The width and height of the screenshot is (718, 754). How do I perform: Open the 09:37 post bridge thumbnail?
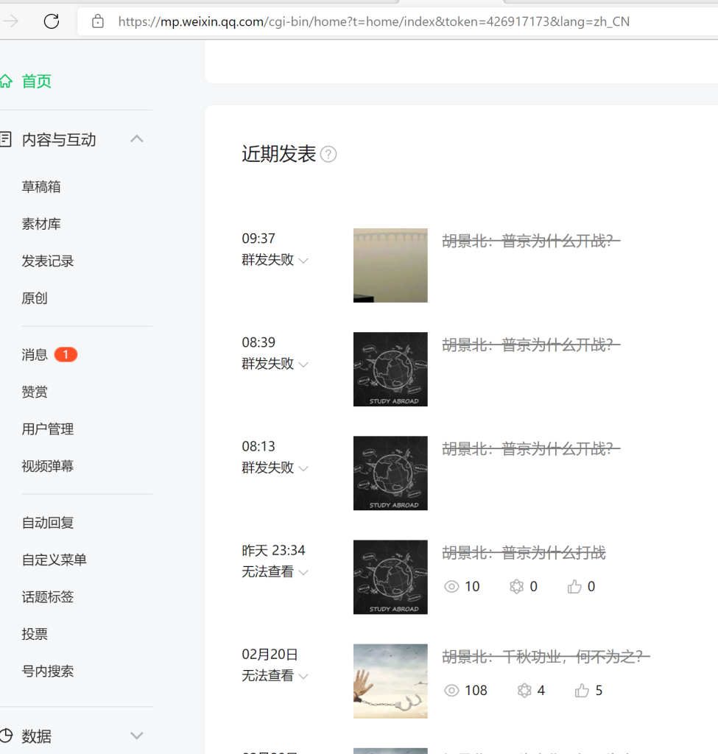pos(390,265)
